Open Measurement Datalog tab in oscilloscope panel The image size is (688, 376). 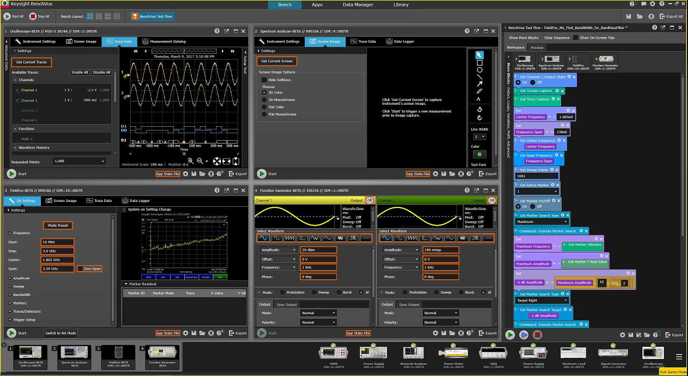pos(163,41)
